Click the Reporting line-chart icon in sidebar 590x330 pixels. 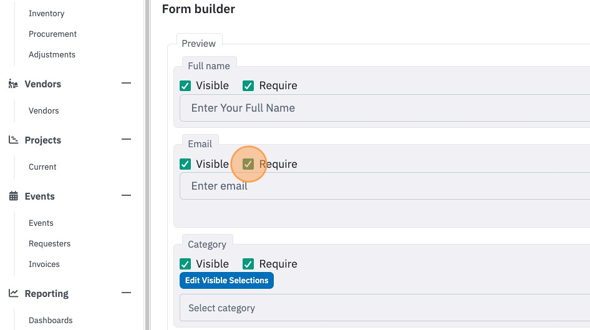[13, 293]
